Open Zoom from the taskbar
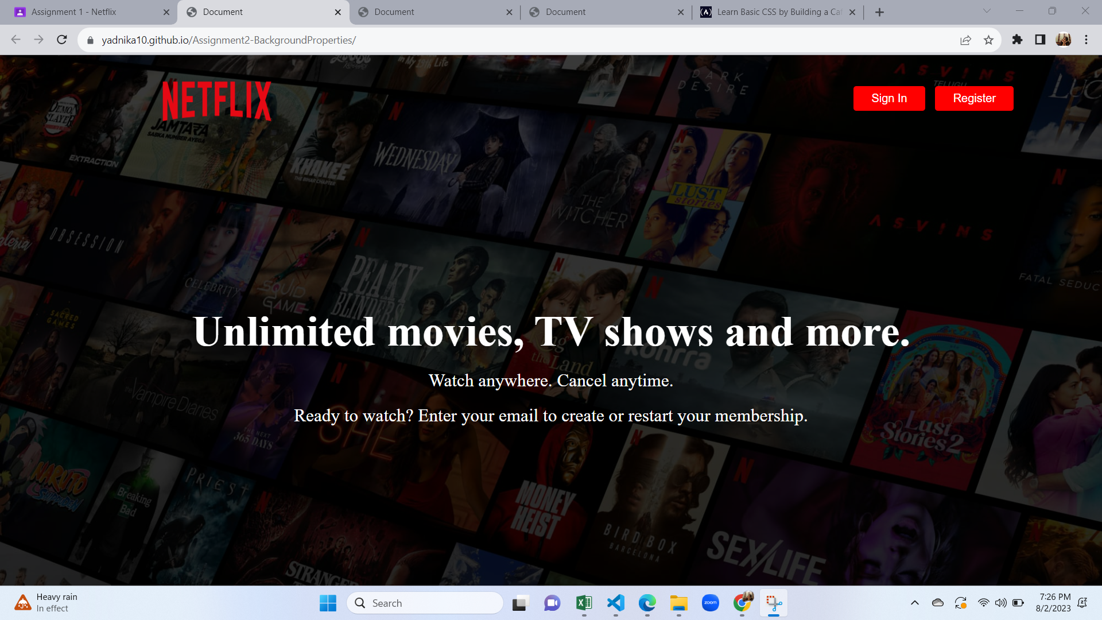The height and width of the screenshot is (620, 1102). 710,603
